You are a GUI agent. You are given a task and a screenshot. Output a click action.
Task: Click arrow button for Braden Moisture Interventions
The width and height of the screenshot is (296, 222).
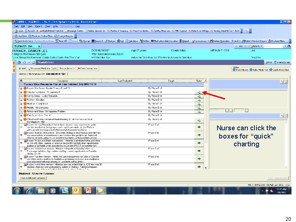pyautogui.click(x=199, y=135)
